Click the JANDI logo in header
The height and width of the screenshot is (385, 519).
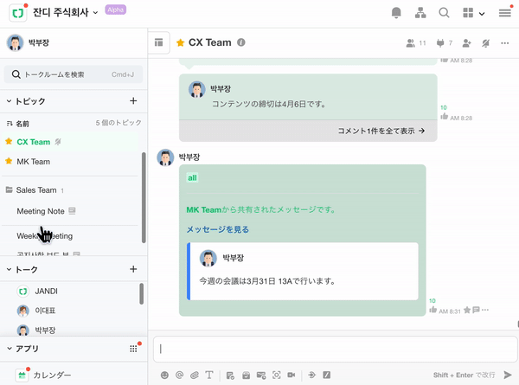[18, 13]
